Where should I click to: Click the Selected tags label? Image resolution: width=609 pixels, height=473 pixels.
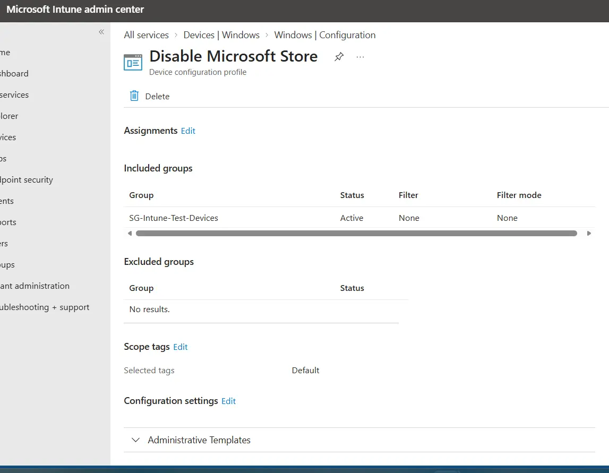(149, 371)
